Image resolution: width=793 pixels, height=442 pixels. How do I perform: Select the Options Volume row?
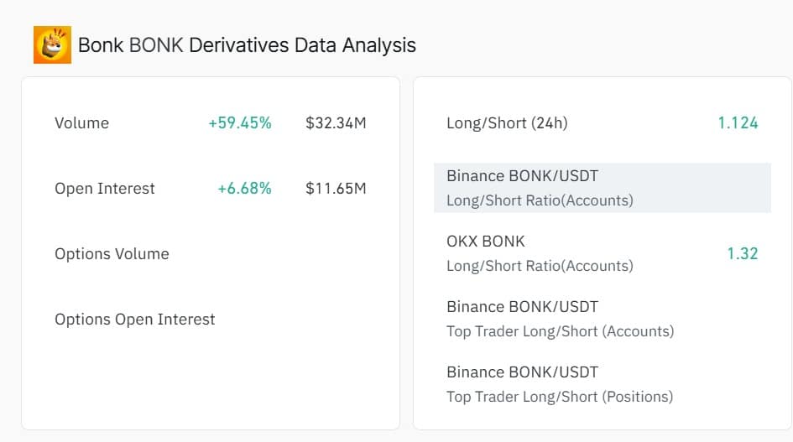(112, 254)
